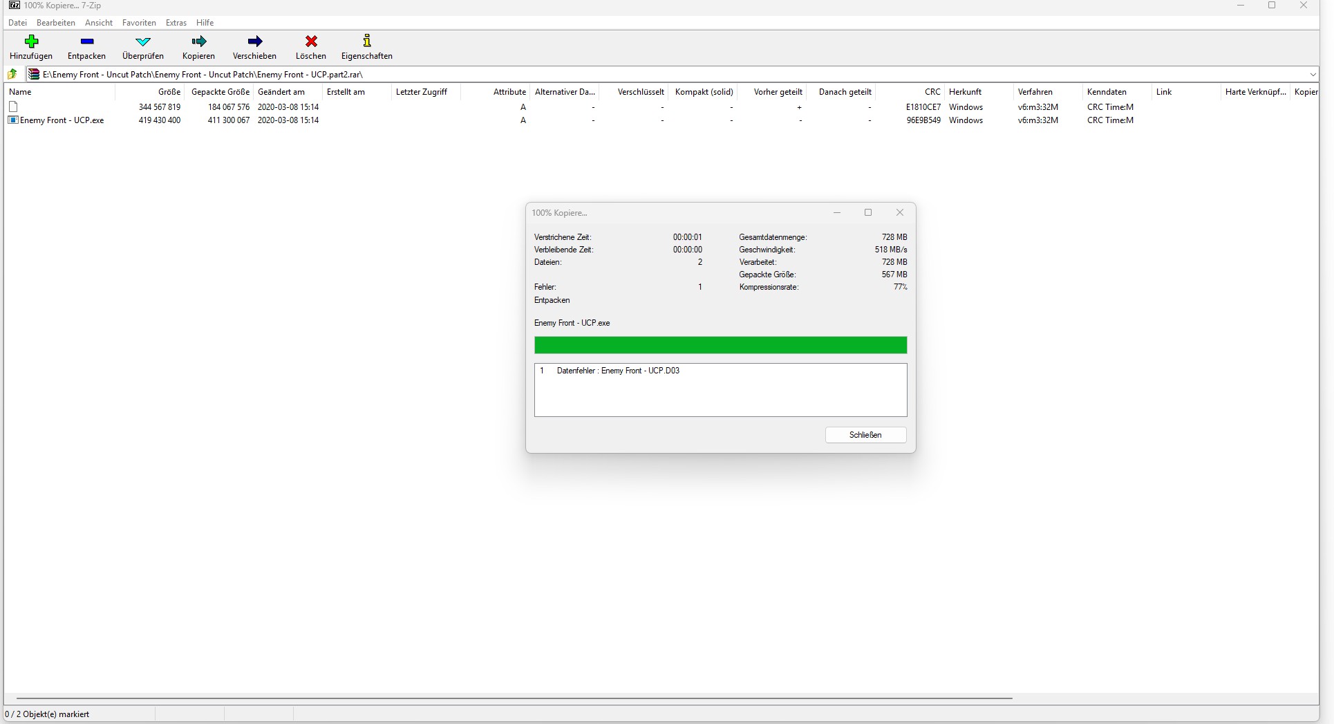1334x724 pixels.
Task: Expand the address bar path dropdown
Action: point(1312,74)
